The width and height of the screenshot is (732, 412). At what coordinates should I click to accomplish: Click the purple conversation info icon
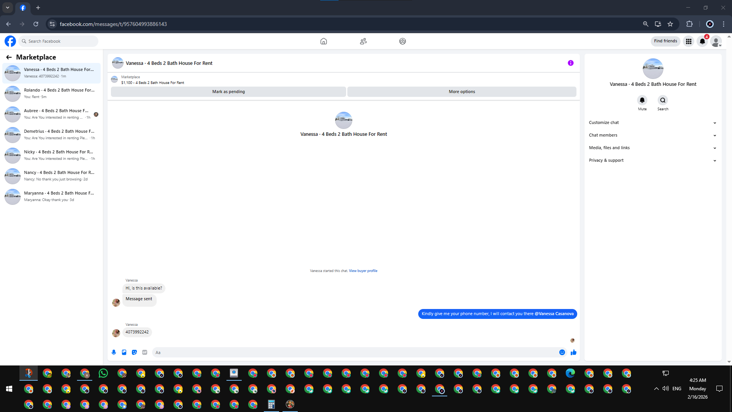(x=570, y=63)
